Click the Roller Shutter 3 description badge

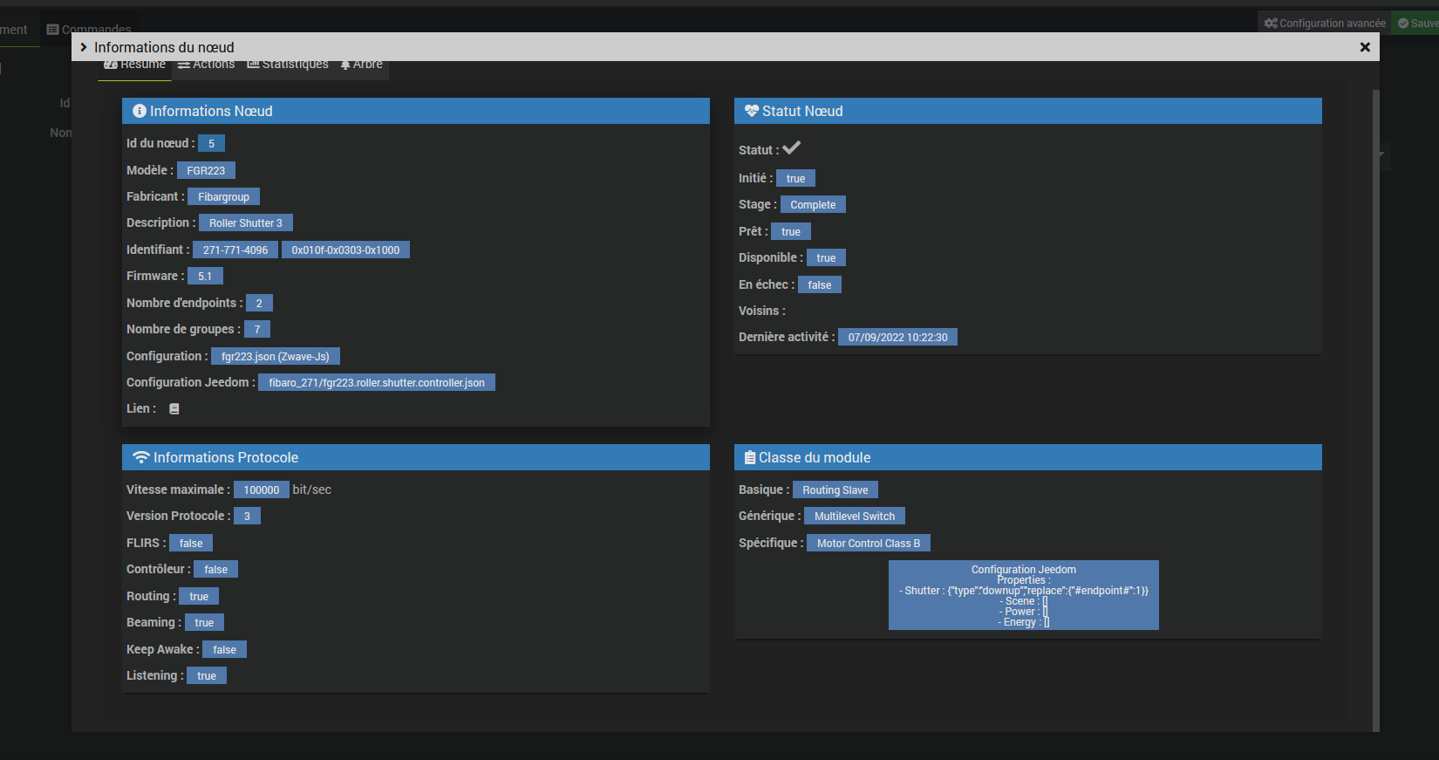(245, 223)
